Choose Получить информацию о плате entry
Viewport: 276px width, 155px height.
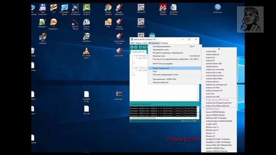(x=174, y=74)
